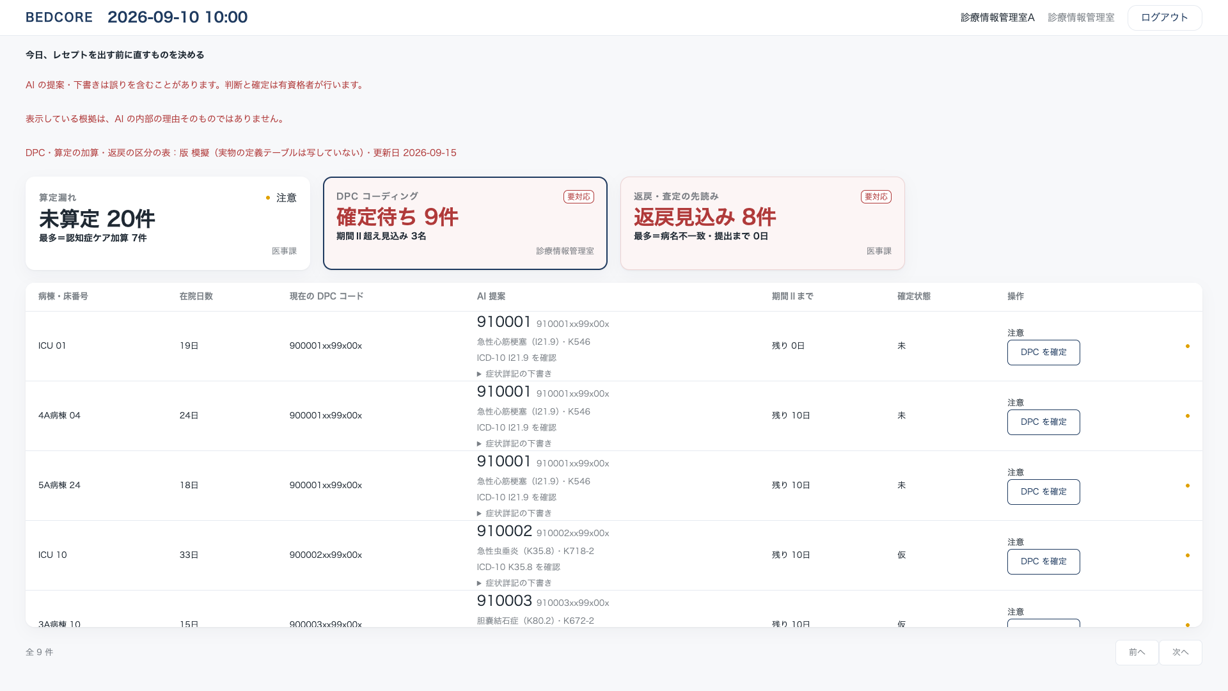
Task: Click the 現在の DPC コード column header
Action: coord(327,296)
